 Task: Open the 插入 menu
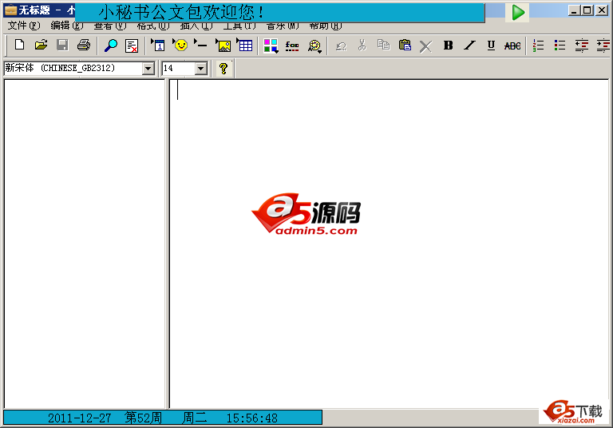[x=196, y=26]
